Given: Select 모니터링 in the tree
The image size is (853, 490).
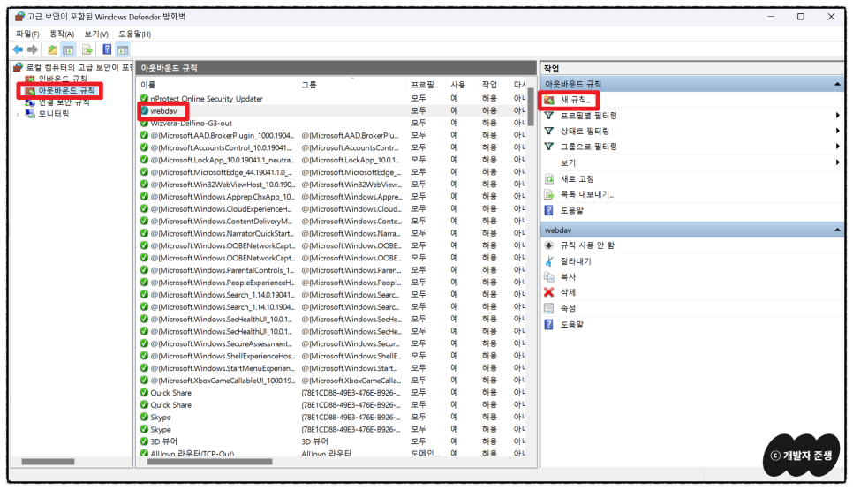Looking at the screenshot, I should point(53,114).
